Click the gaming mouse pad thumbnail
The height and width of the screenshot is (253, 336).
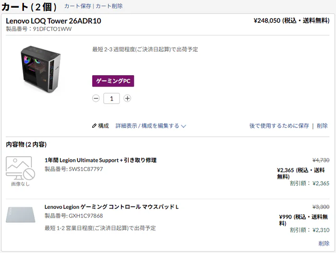click(21, 215)
